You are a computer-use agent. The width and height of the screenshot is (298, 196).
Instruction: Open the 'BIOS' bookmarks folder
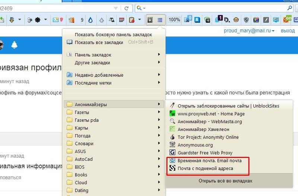(114, 167)
